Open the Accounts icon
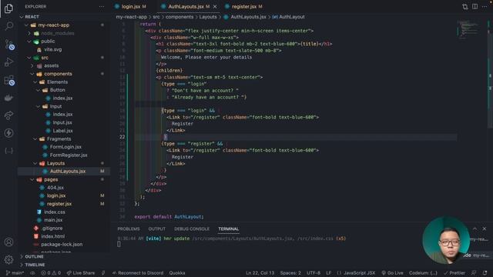Image resolution: width=493 pixels, height=277 pixels. (x=8, y=242)
